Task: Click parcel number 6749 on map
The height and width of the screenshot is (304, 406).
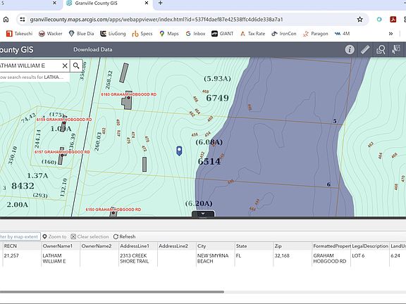Action: pos(217,98)
